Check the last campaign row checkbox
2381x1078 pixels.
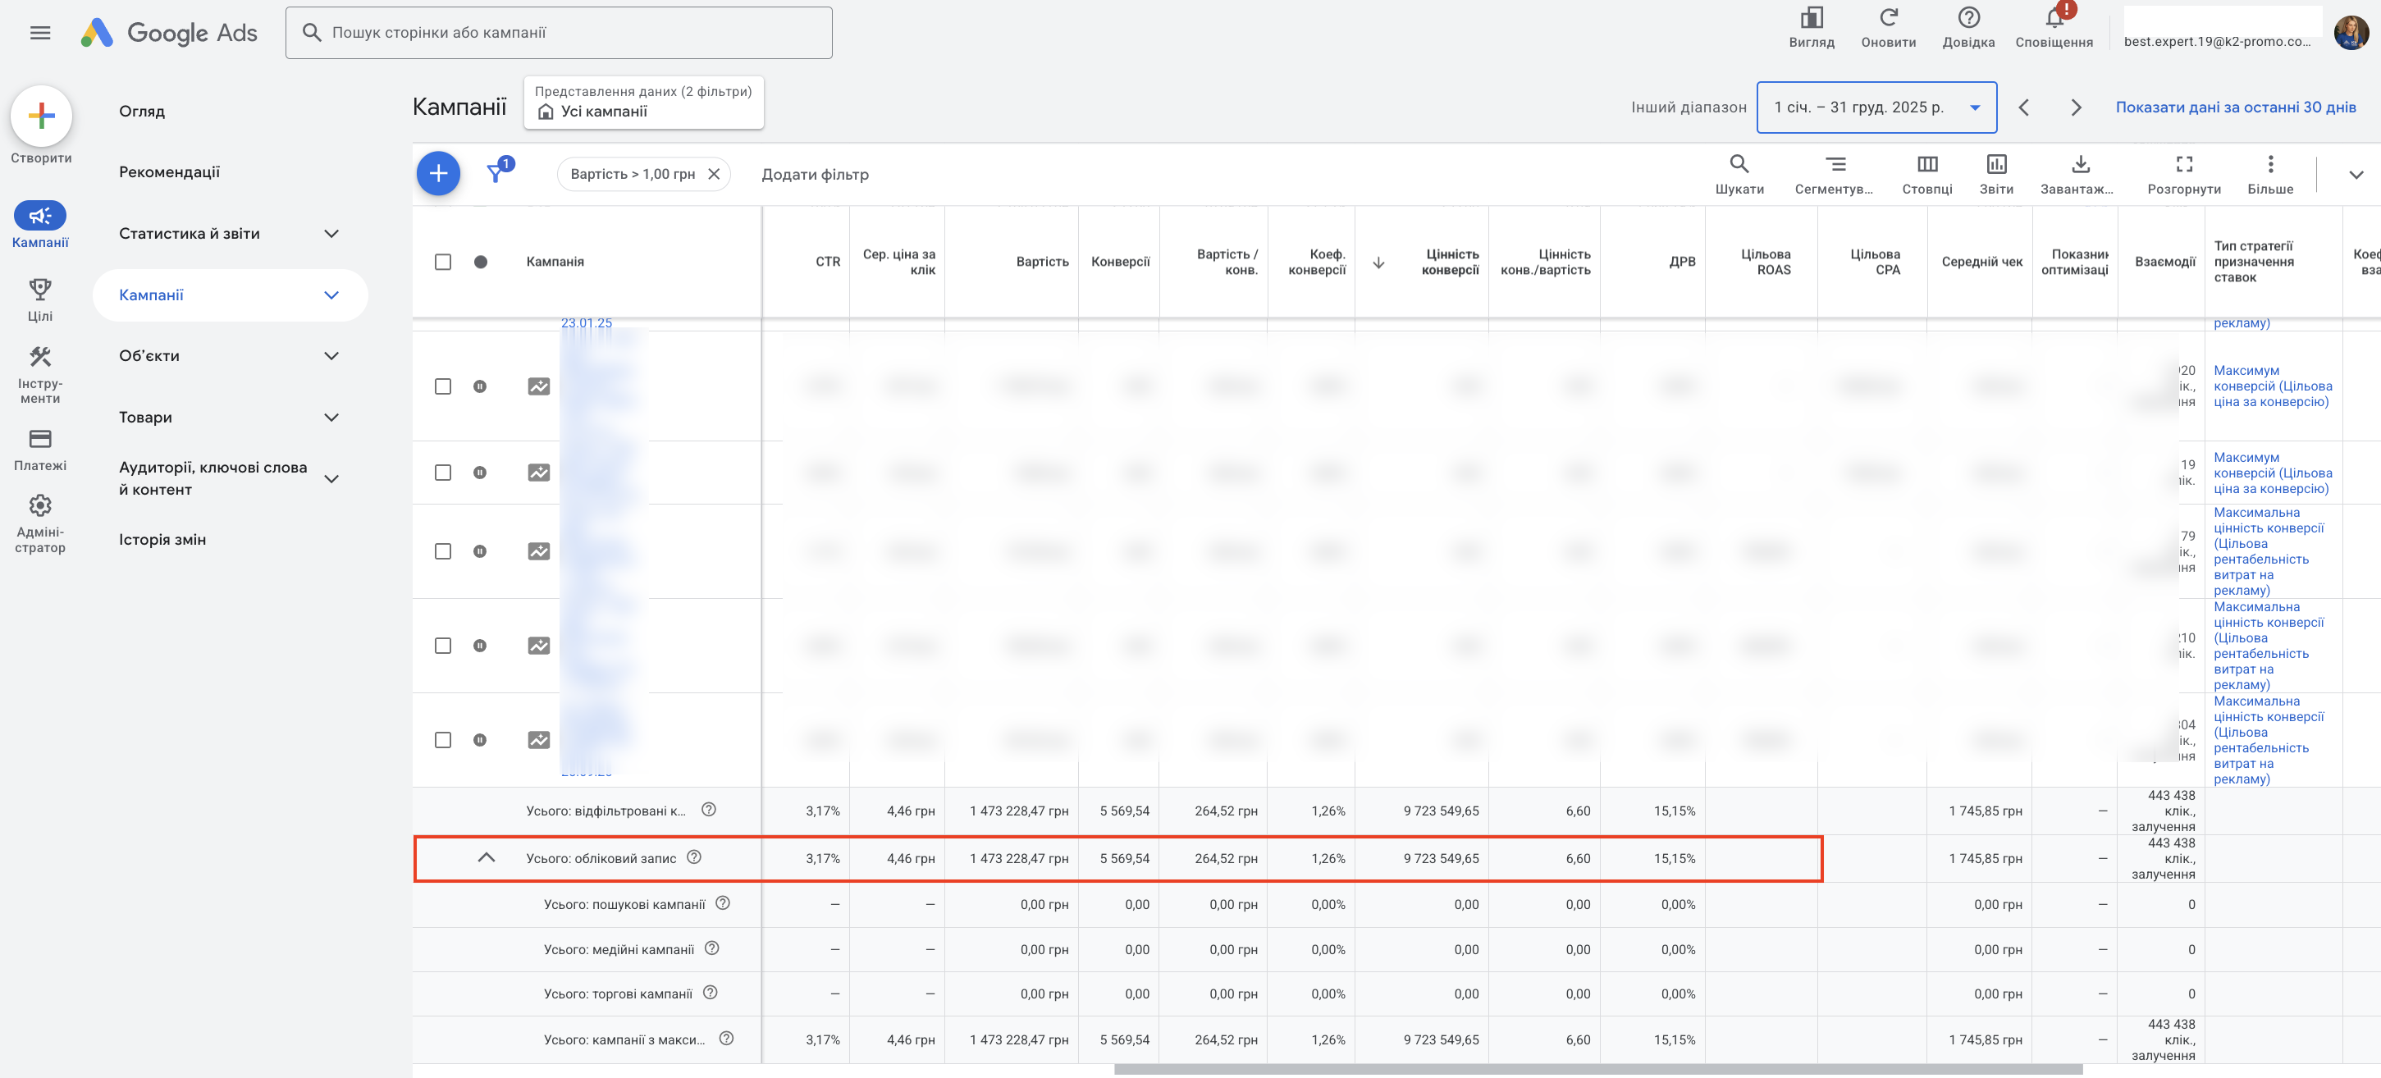tap(443, 740)
